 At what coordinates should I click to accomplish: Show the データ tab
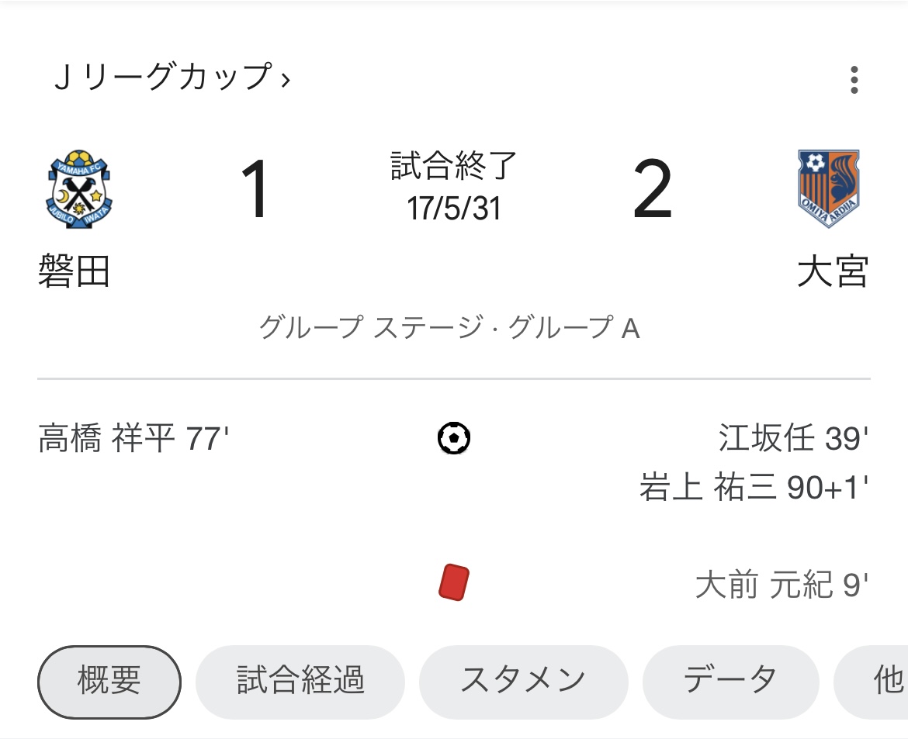731,682
